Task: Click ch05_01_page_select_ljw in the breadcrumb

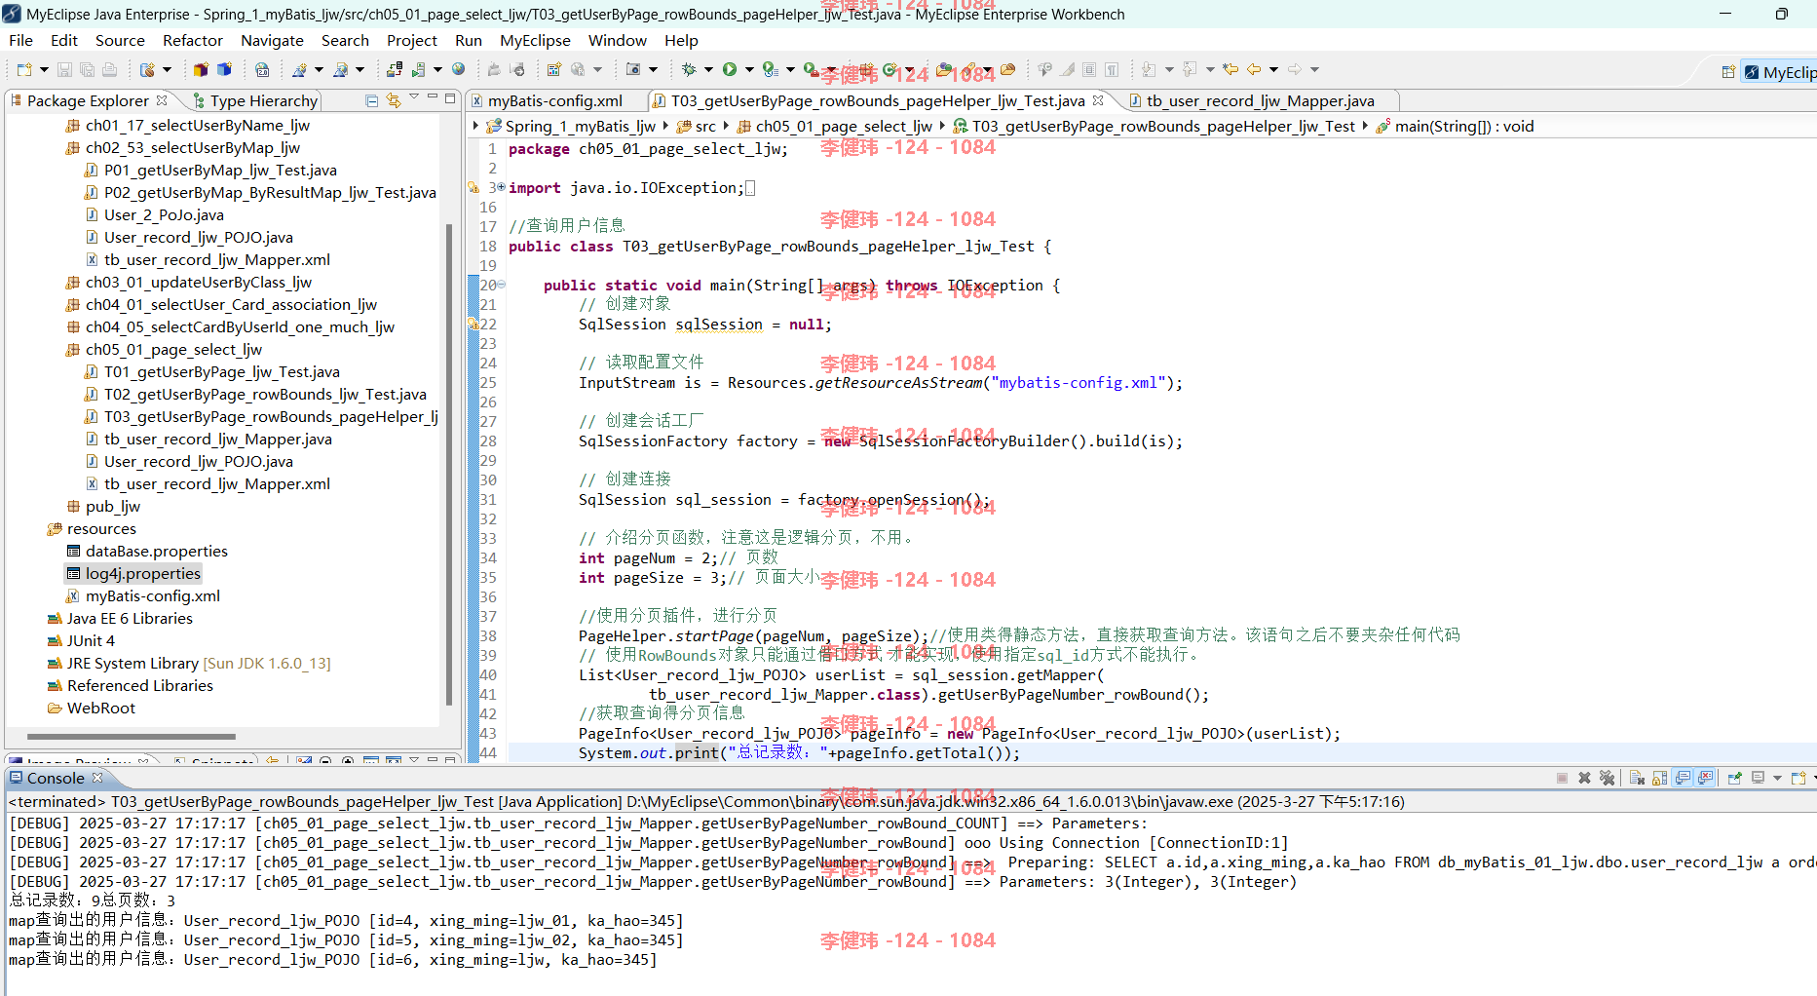Action: point(844,126)
